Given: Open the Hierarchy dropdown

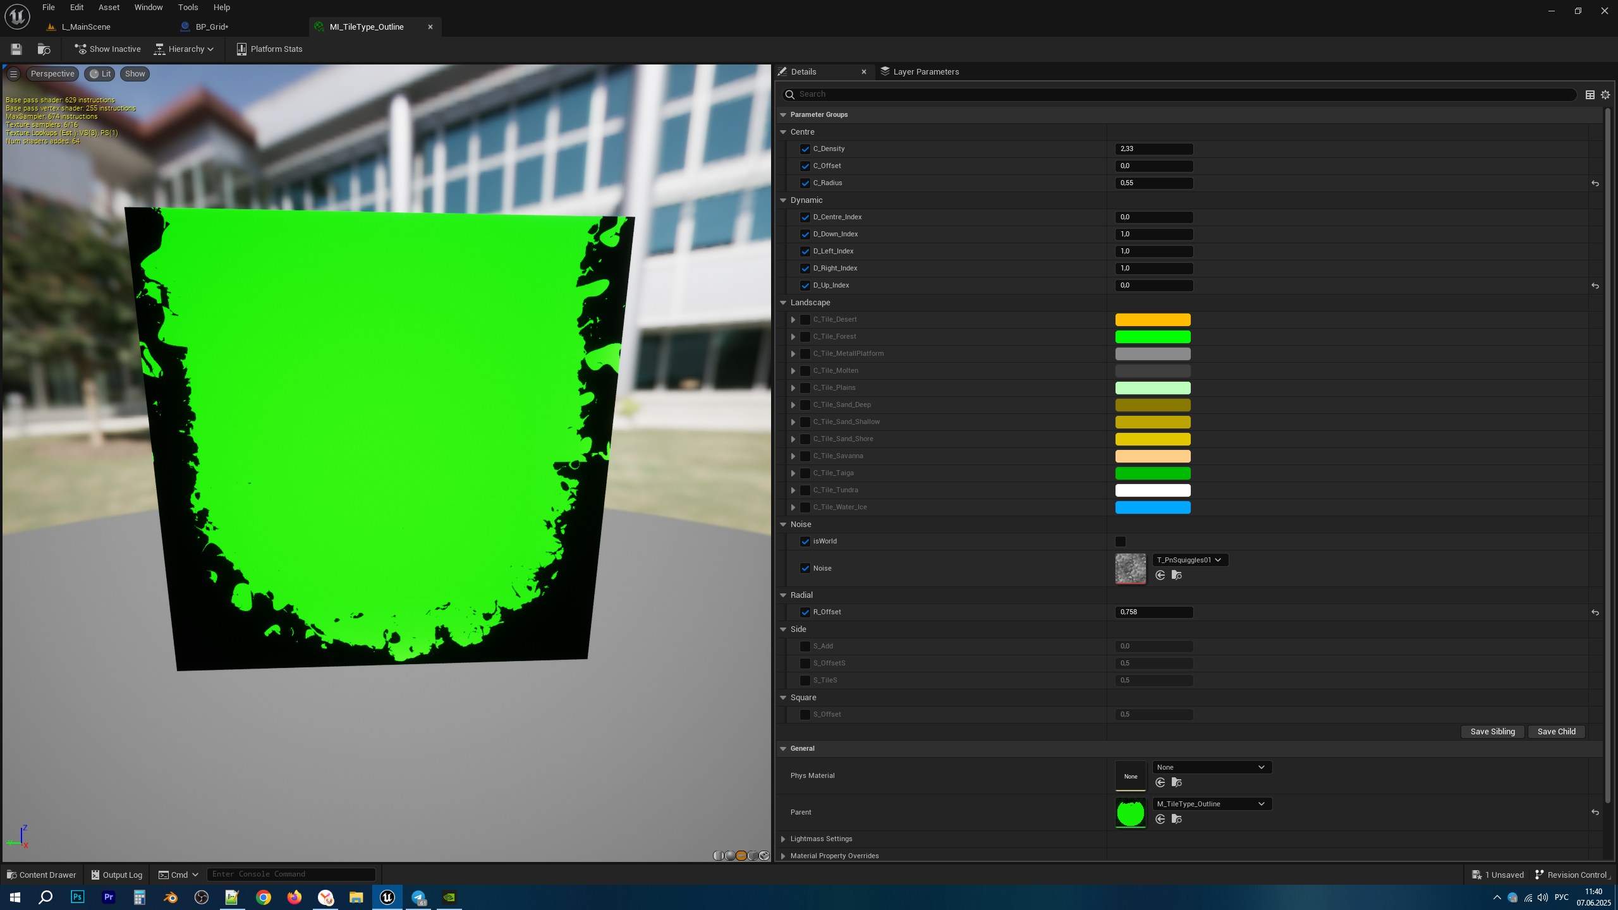Looking at the screenshot, I should click(x=185, y=49).
